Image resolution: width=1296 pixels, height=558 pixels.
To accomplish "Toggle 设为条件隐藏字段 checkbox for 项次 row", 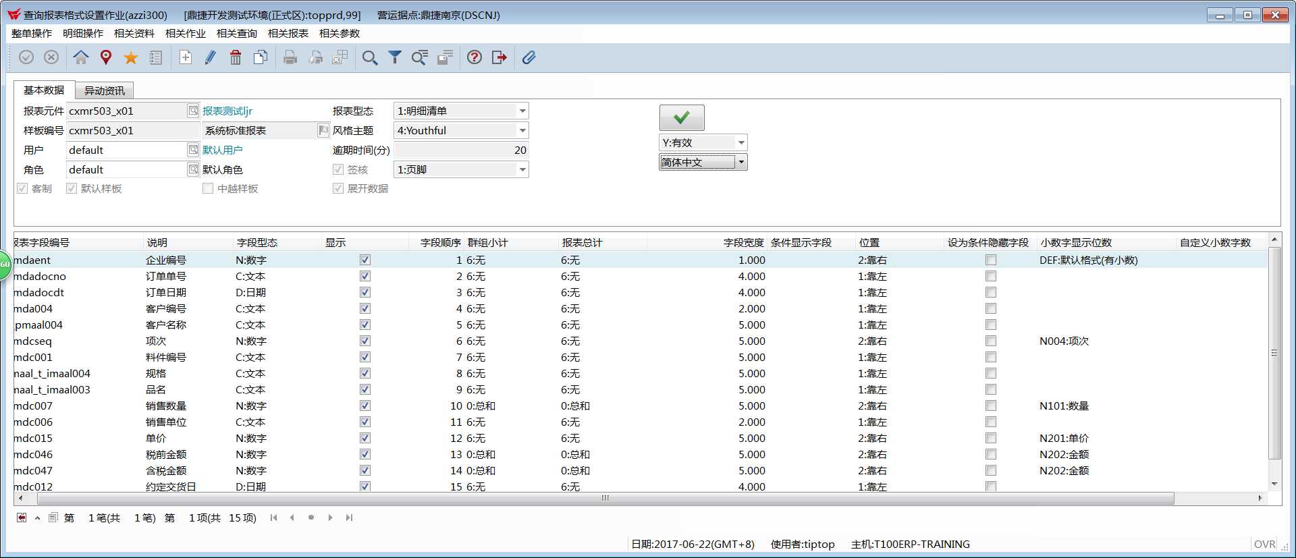I will point(991,341).
